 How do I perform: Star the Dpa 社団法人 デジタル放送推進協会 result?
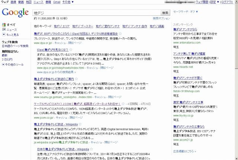120,34
